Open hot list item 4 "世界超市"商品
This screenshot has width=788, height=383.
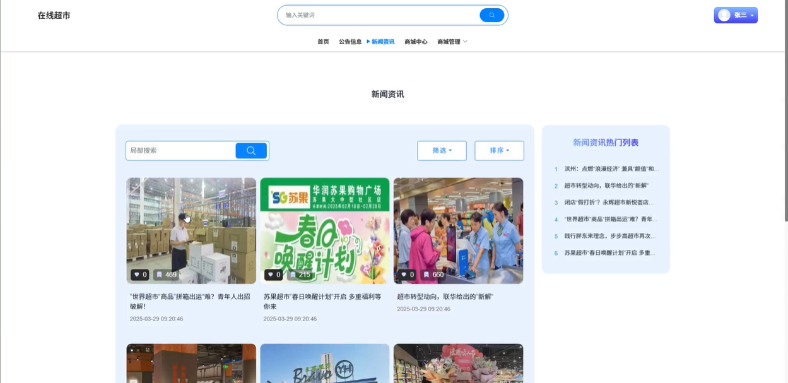[x=611, y=220]
